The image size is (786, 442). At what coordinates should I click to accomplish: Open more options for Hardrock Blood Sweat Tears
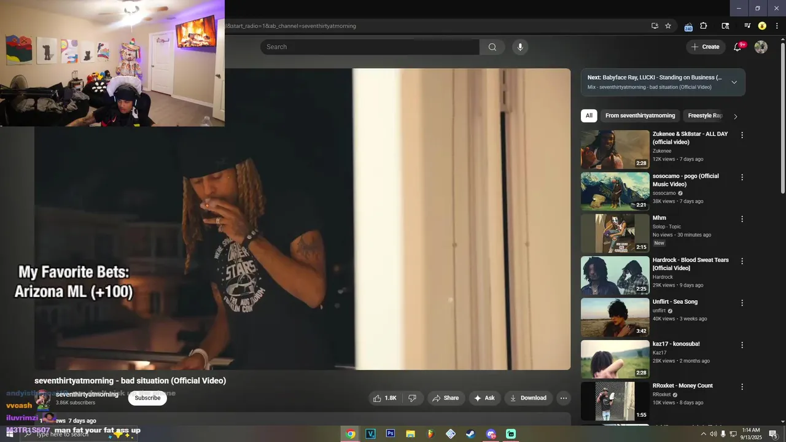742,261
